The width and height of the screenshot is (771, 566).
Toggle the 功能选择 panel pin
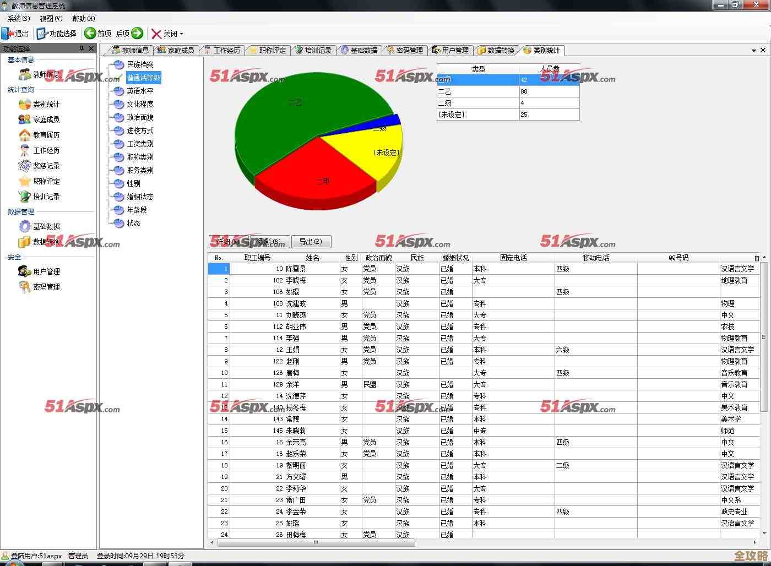pos(82,48)
